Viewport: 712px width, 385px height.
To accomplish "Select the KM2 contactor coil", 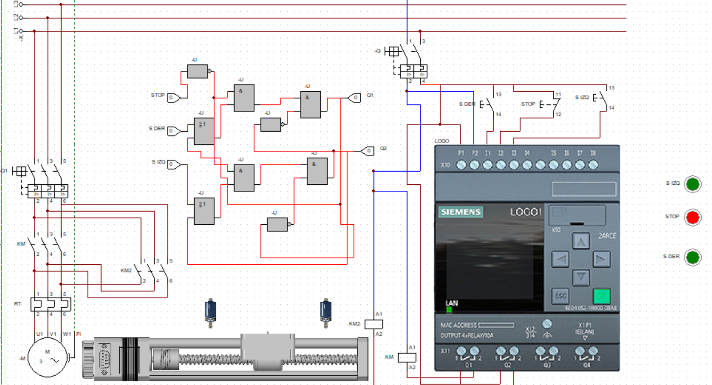I will click(x=373, y=324).
